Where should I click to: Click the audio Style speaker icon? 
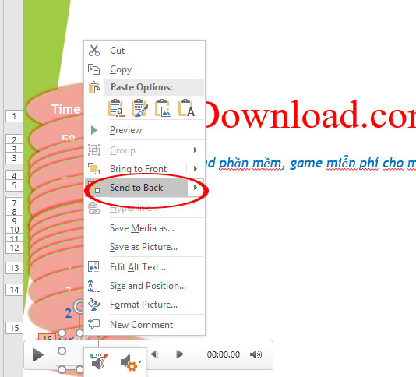coord(98,361)
